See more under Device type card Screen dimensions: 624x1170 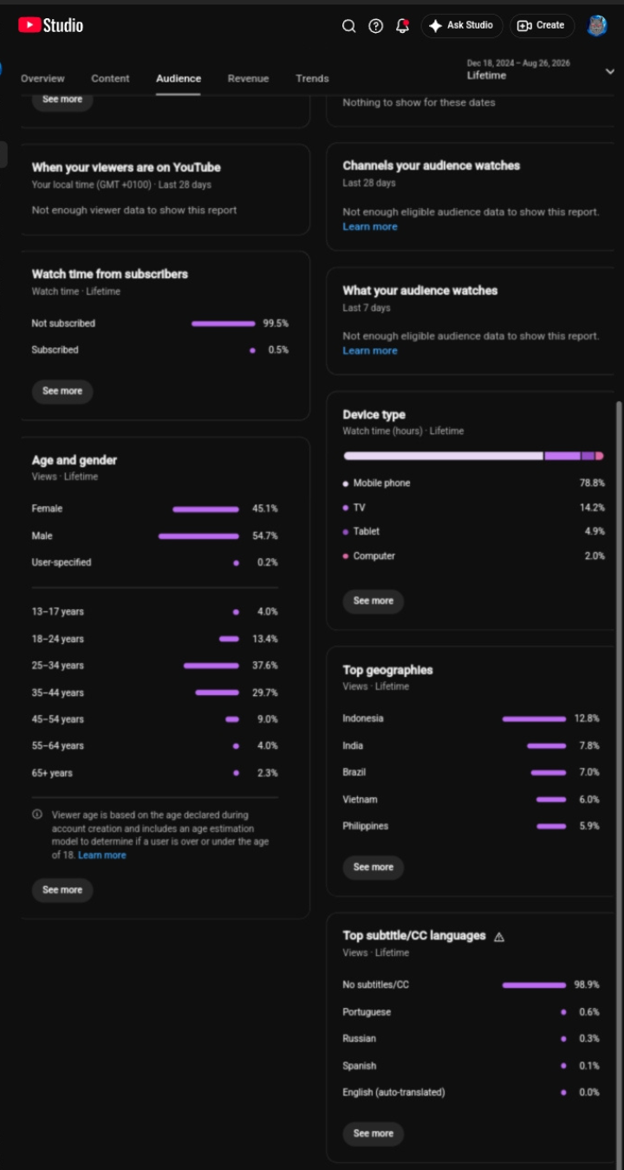[x=374, y=601]
